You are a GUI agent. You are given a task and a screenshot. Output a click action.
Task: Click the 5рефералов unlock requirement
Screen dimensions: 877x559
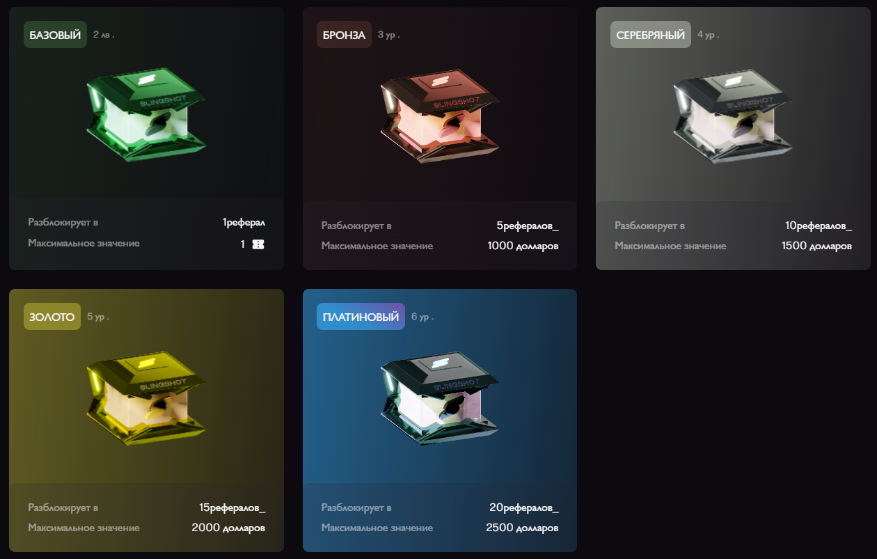tap(528, 226)
